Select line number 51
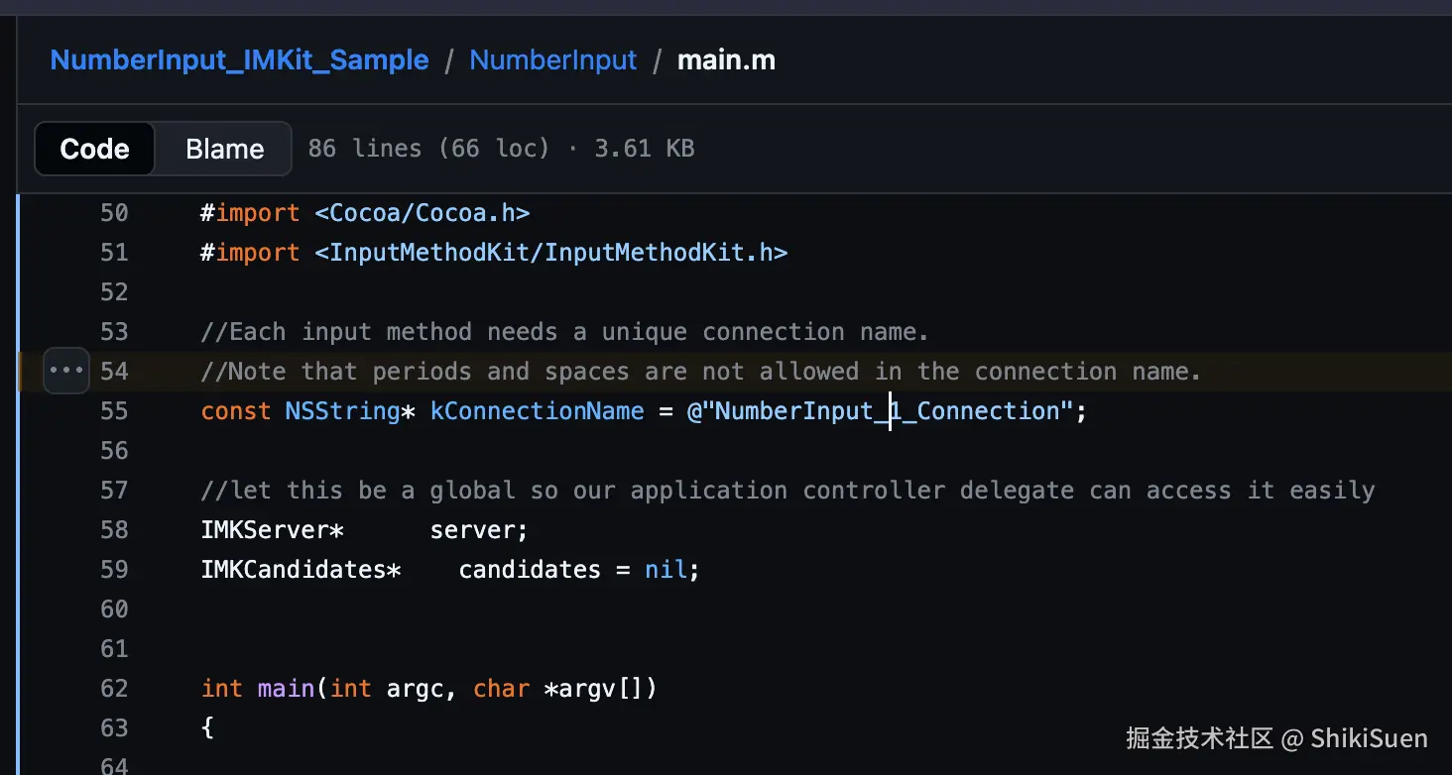The width and height of the screenshot is (1452, 775). tap(114, 253)
